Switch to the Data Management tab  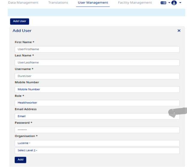point(23,3)
